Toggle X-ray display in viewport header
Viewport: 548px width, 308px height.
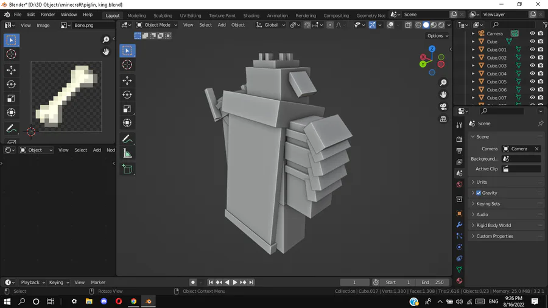pos(408,25)
